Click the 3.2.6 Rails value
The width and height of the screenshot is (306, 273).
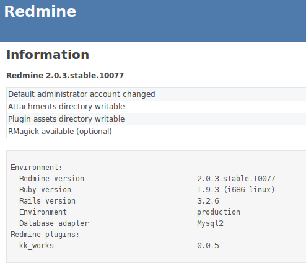click(x=208, y=201)
